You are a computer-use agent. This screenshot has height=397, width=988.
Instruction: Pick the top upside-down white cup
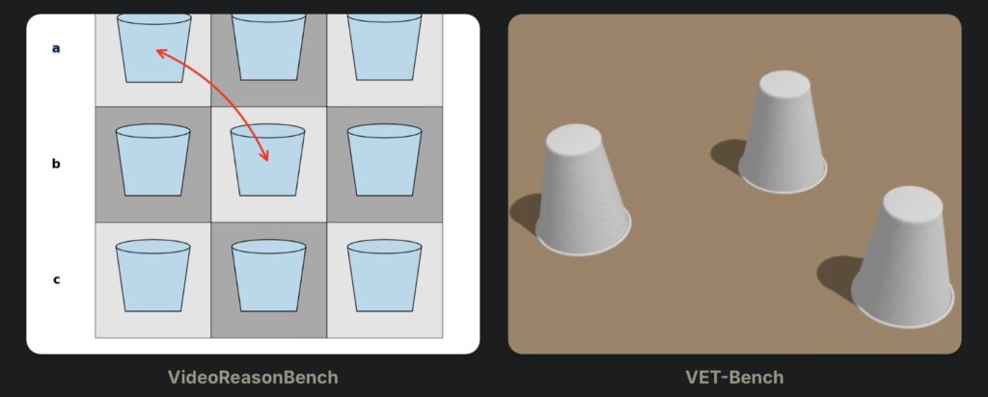[782, 131]
